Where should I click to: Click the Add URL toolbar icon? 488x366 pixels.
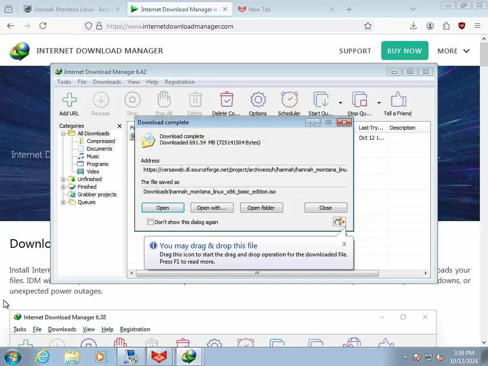point(69,104)
